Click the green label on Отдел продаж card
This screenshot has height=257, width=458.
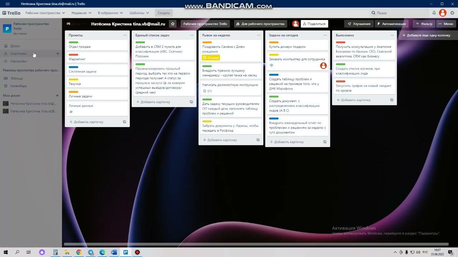point(73,42)
